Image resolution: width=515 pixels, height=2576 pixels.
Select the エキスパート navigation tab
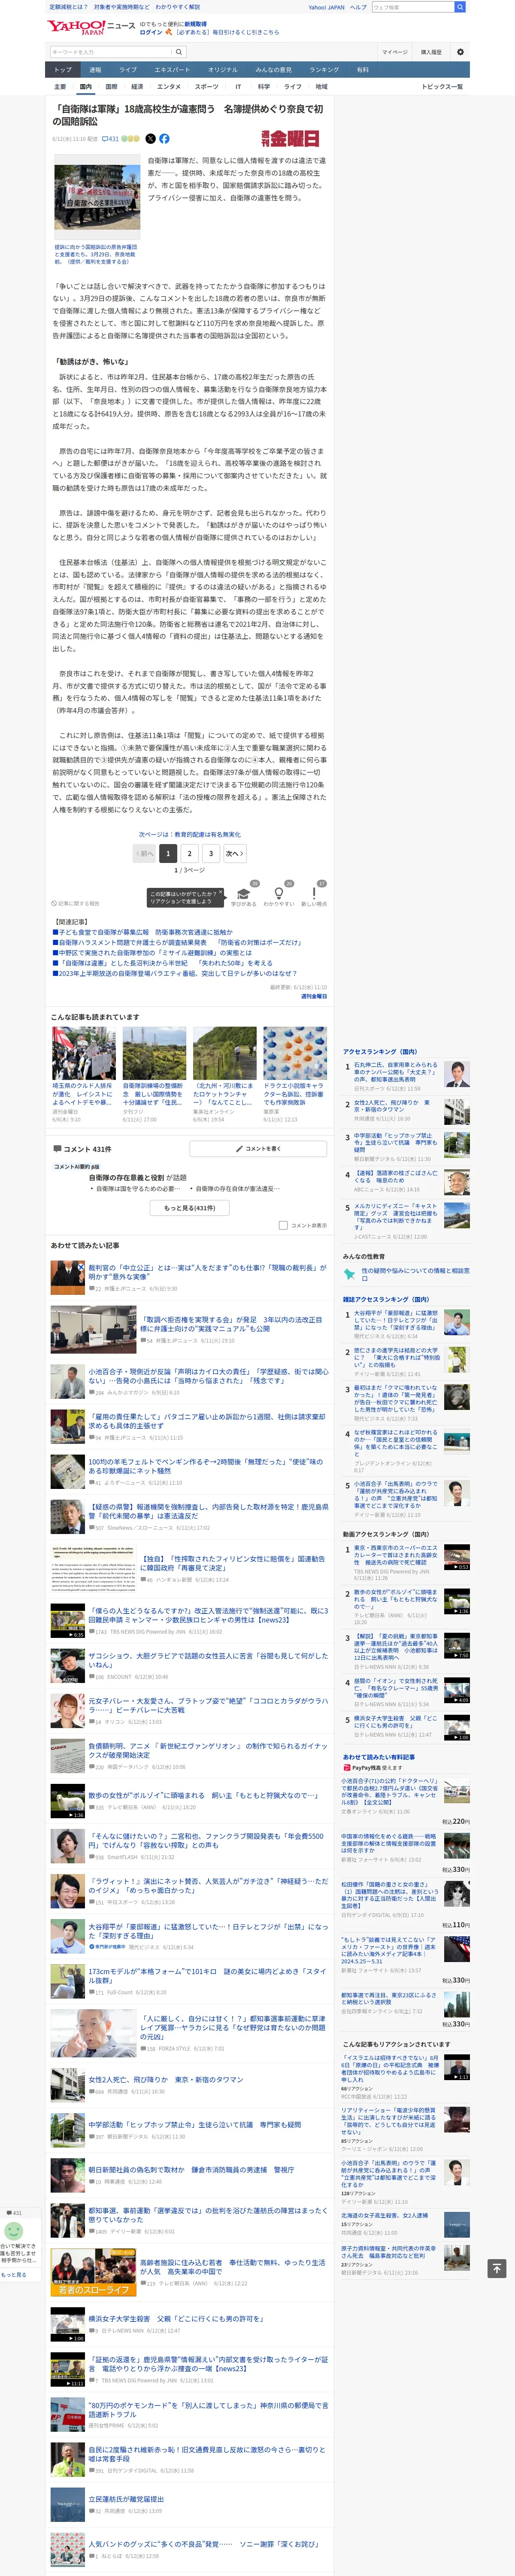click(x=172, y=70)
